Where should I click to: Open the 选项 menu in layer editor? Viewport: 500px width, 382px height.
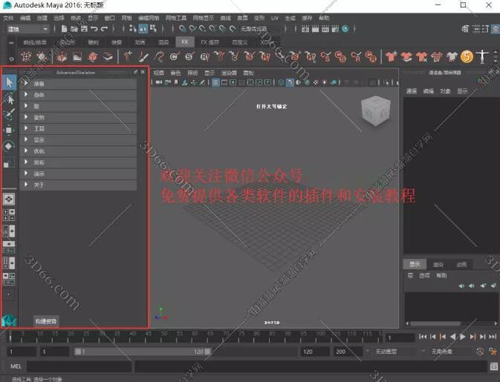pyautogui.click(x=424, y=275)
